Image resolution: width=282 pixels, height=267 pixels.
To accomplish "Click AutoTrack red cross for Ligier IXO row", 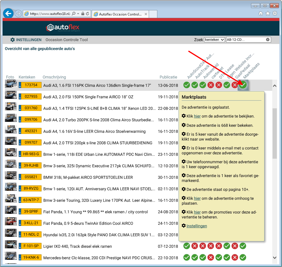I will pos(195,246).
